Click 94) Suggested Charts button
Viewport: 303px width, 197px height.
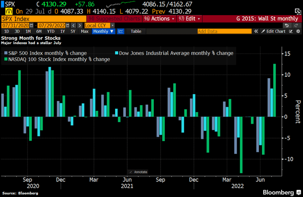(x=115, y=19)
